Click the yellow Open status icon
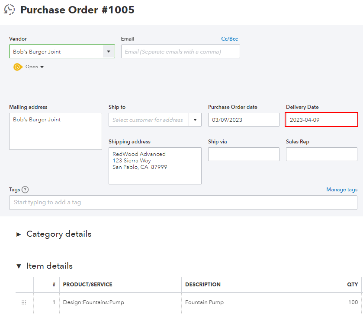The width and height of the screenshot is (363, 314). click(x=17, y=67)
